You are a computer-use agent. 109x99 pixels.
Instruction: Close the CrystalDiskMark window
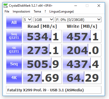click(99, 6)
